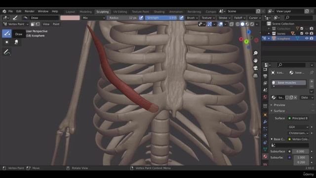316x178 pixels.
Task: Open the viewport View menu
Action: click(x=46, y=24)
